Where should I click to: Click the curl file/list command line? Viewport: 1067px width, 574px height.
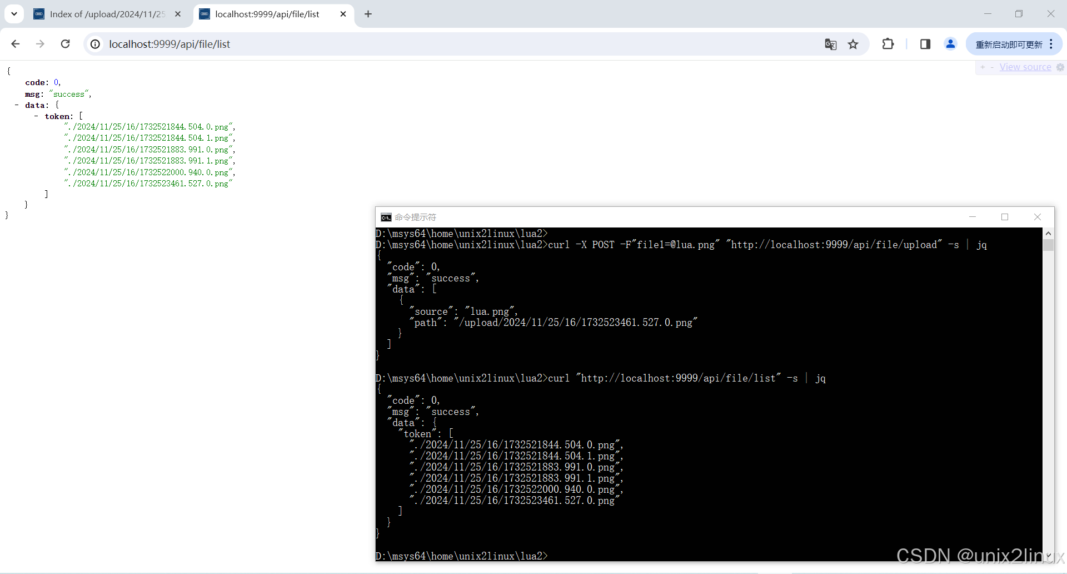point(601,378)
